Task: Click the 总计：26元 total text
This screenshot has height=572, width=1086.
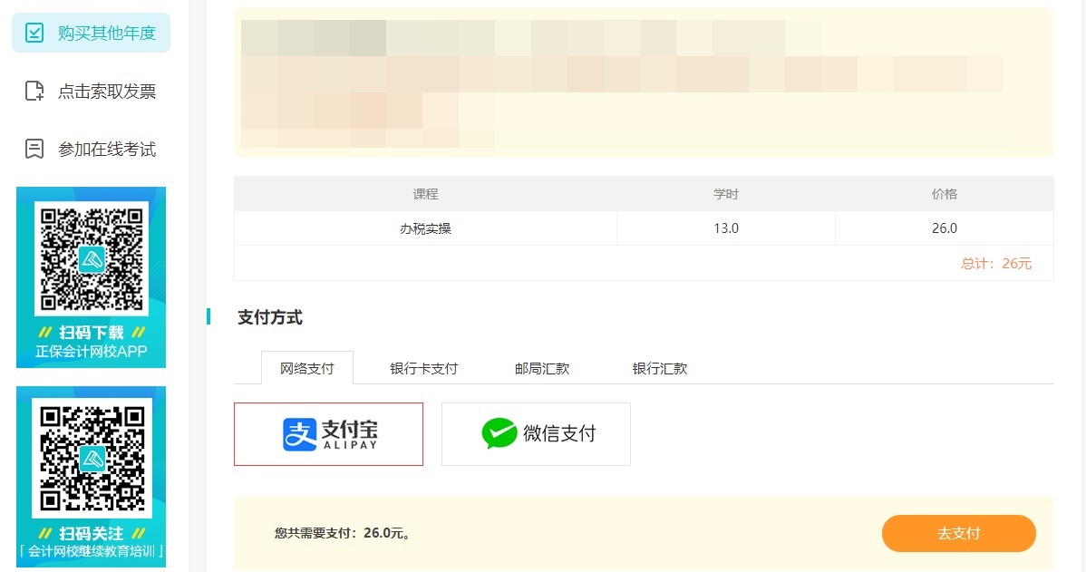Action: (995, 264)
